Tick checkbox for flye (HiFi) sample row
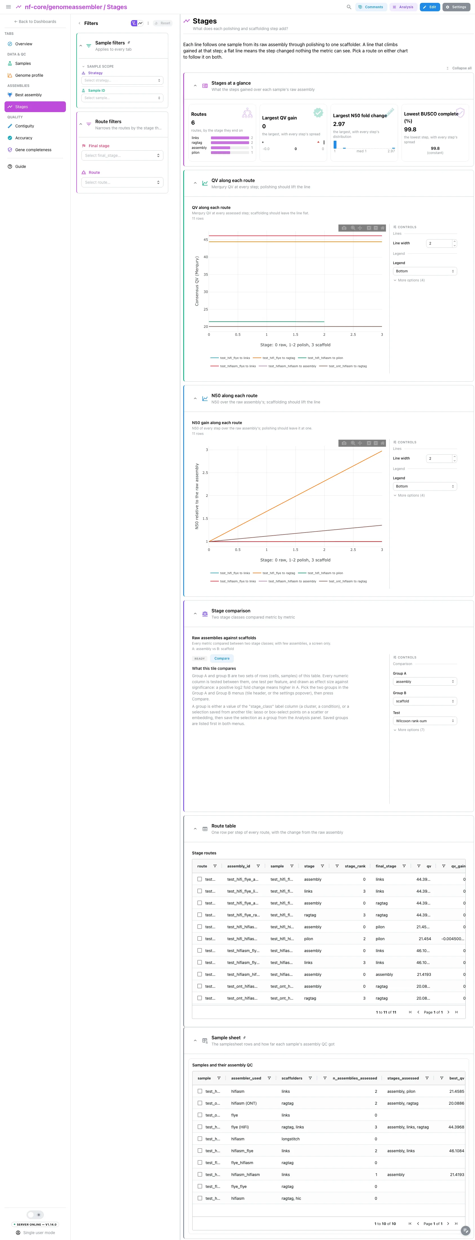 point(200,1127)
